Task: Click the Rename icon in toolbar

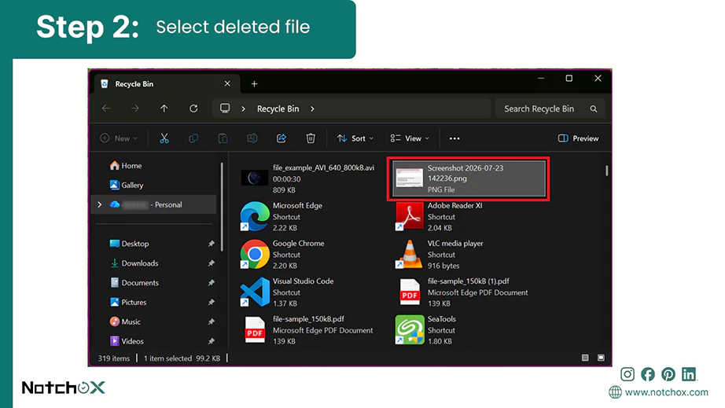Action: [x=252, y=138]
